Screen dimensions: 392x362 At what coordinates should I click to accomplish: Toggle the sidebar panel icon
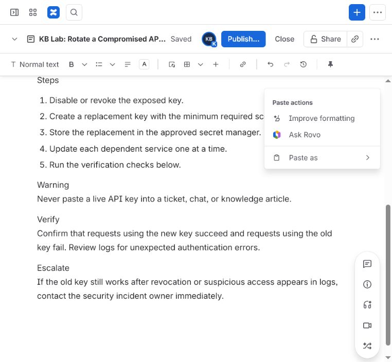click(14, 12)
